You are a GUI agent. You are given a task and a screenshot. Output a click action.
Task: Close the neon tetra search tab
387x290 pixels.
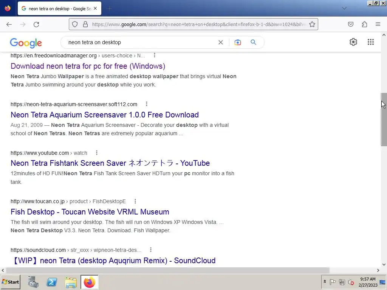tap(95, 8)
